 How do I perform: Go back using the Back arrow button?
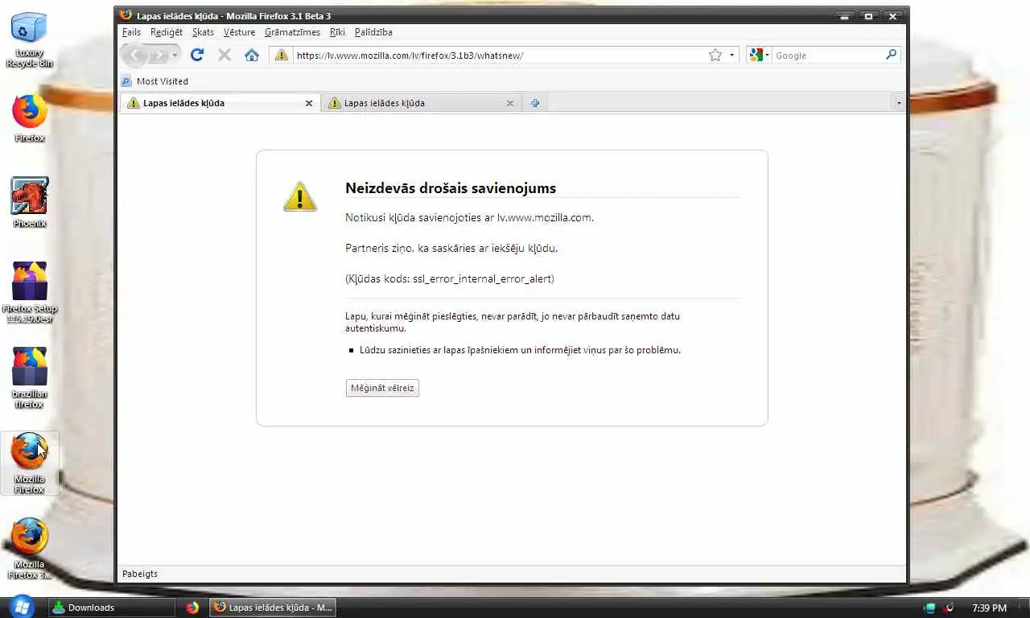(135, 56)
